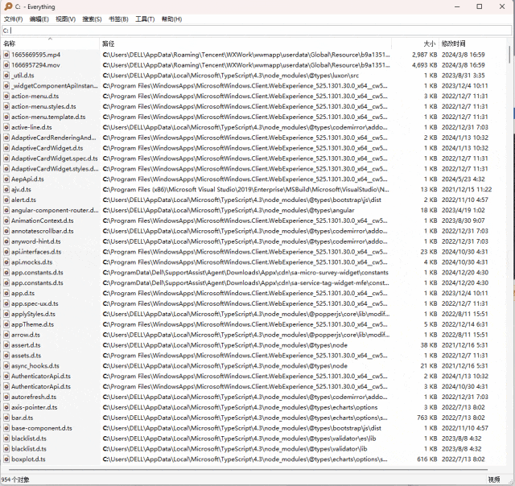Click the icon beside action-menu.styles.d.ts
Viewport: 515px width, 486px height.
coord(6,107)
